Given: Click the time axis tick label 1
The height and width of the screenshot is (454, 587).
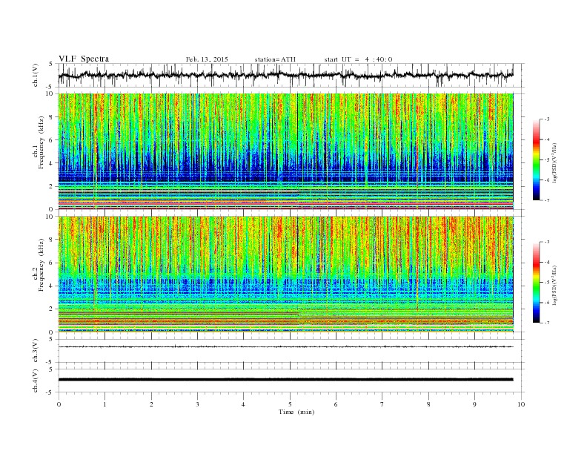Looking at the screenshot, I should [x=105, y=404].
